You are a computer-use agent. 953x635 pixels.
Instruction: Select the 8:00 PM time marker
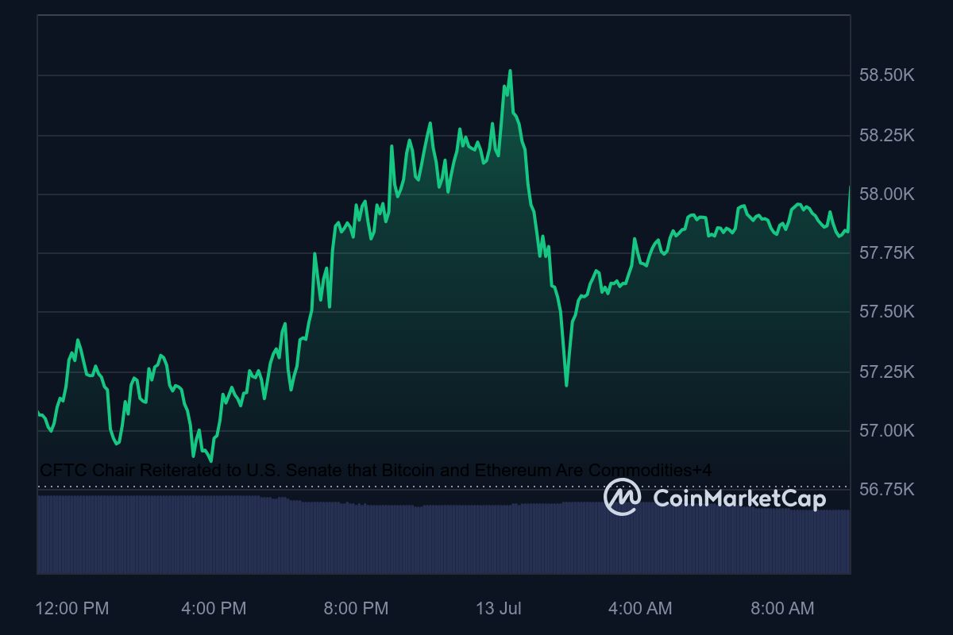(356, 609)
